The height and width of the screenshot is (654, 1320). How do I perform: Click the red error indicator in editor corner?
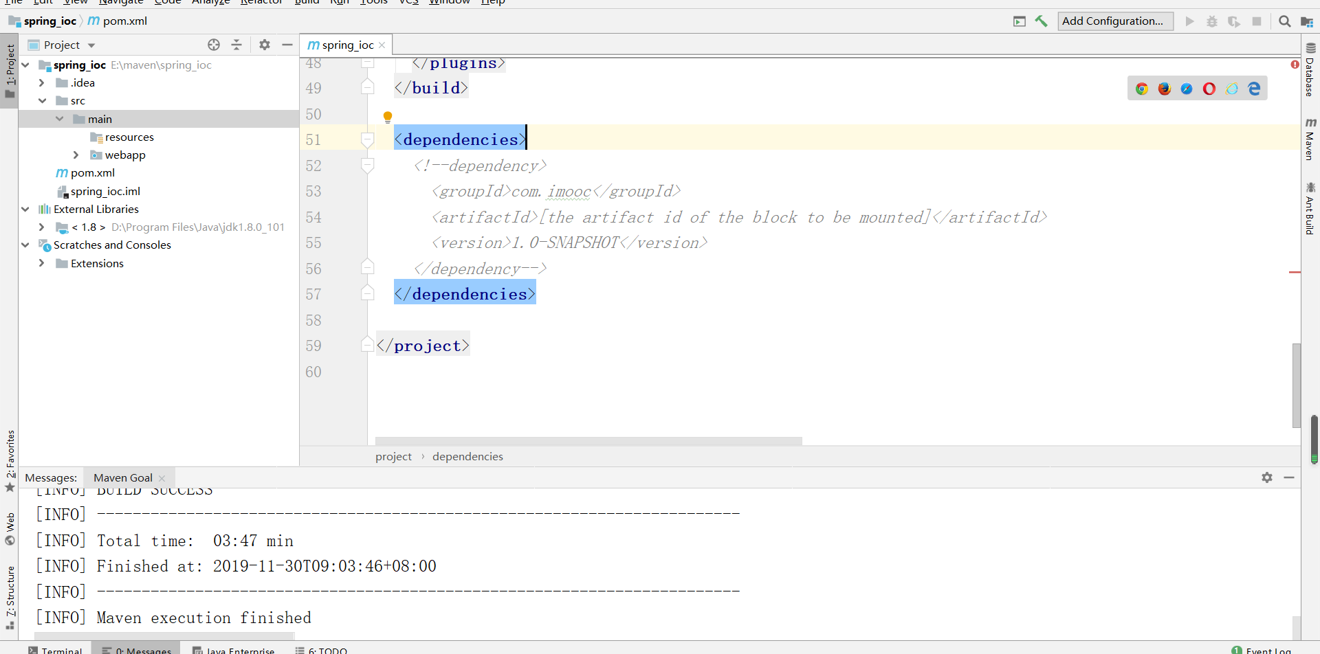1295,65
